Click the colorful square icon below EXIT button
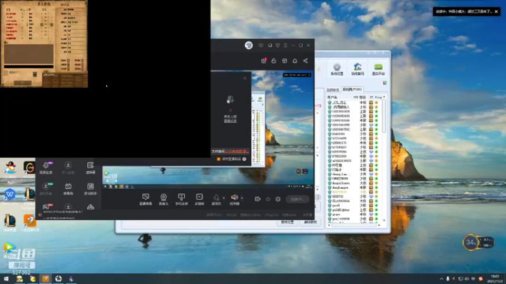506x284 pixels. tap(385, 83)
